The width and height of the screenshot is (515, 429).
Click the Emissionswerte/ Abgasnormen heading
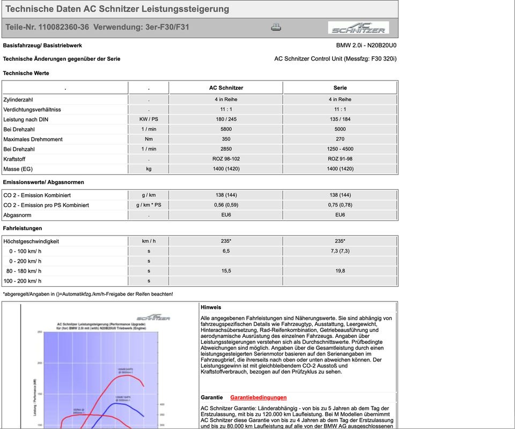pyautogui.click(x=43, y=182)
